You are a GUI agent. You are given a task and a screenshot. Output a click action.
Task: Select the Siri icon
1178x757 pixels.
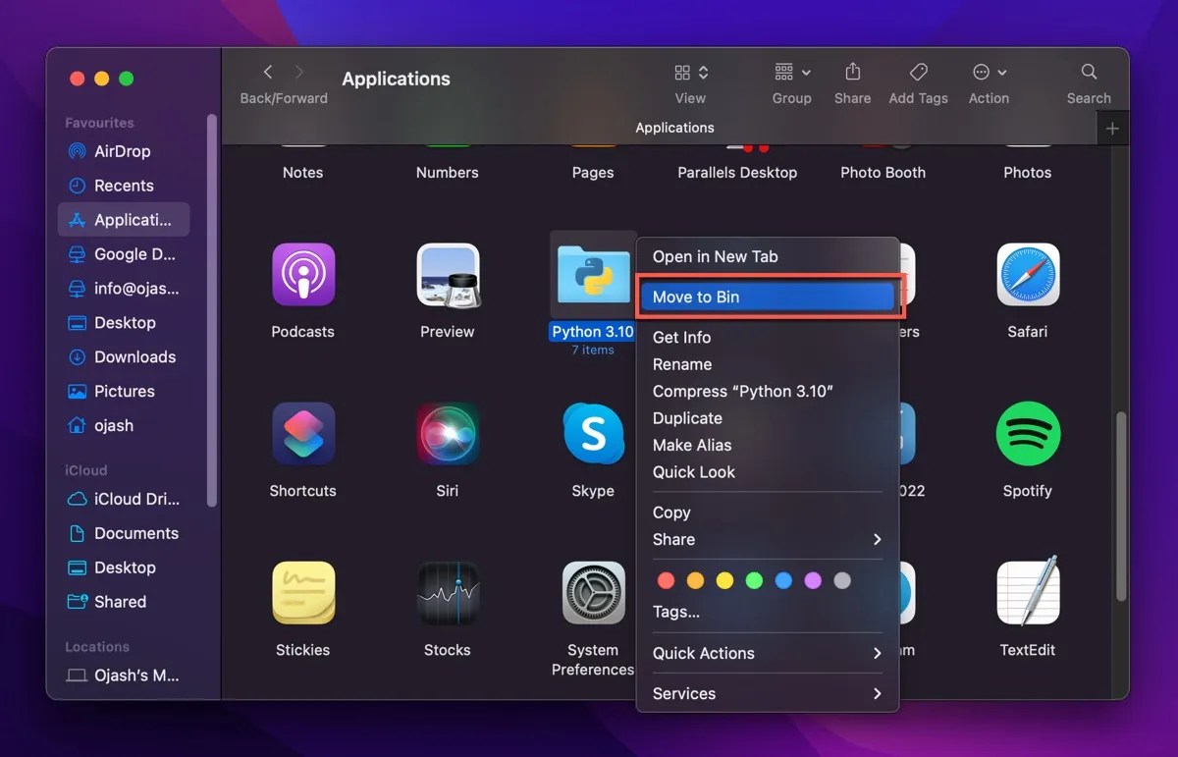[x=448, y=433]
